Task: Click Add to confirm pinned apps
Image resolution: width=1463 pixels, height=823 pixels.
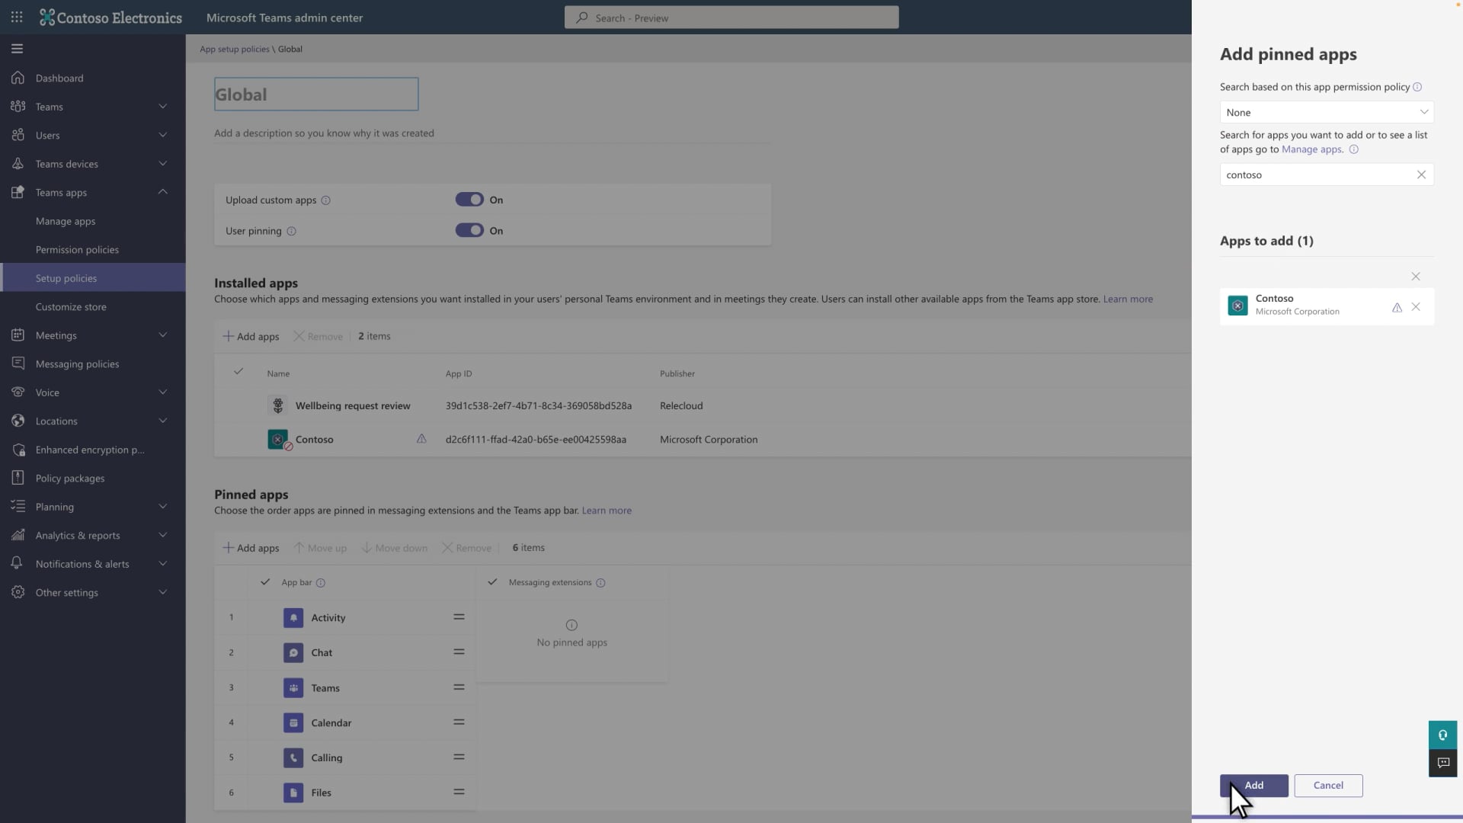Action: tap(1253, 785)
